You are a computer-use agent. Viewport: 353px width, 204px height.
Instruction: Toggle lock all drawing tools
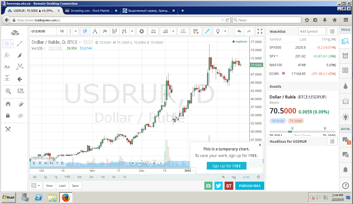coord(8,115)
